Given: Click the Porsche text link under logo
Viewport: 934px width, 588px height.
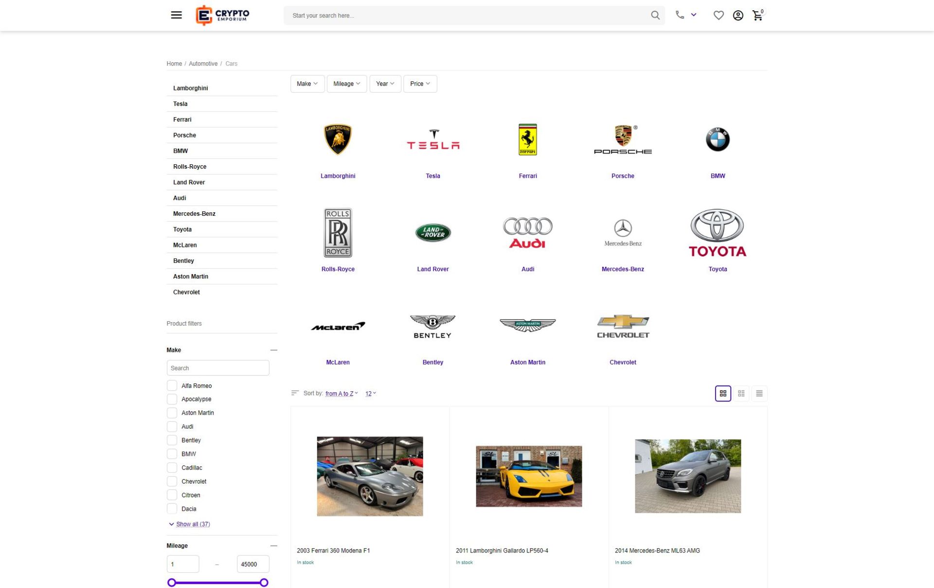Looking at the screenshot, I should coord(623,176).
